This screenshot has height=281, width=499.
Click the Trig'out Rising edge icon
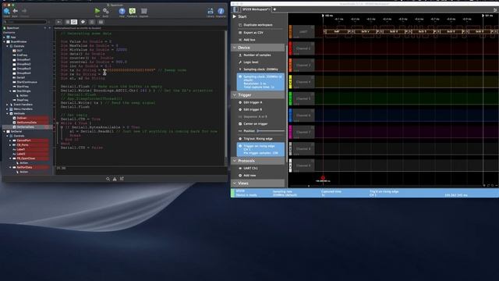click(x=240, y=139)
